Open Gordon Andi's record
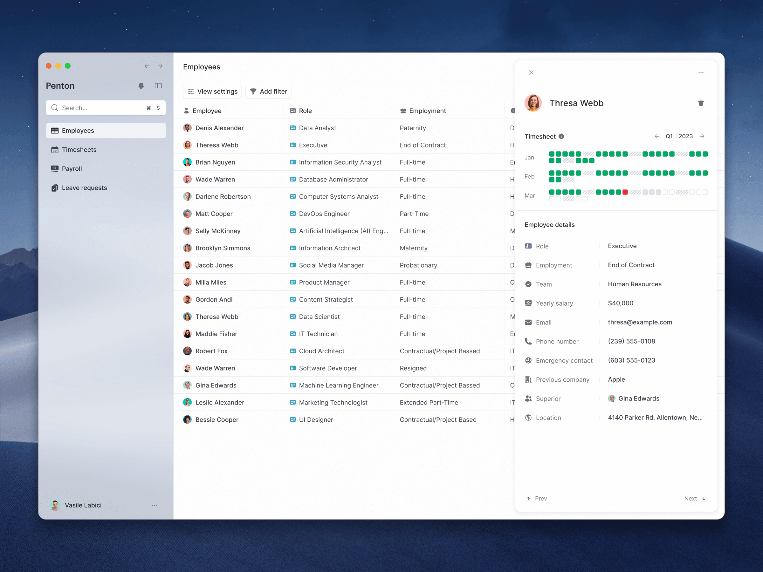 (214, 300)
